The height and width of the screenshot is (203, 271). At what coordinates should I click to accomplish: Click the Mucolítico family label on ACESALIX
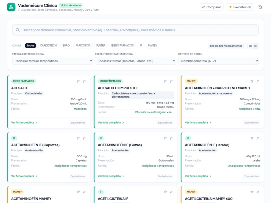tap(80, 109)
